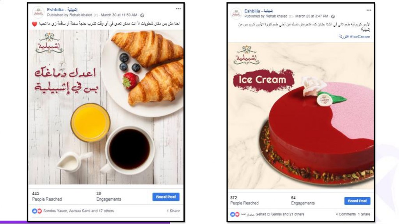
Task: Boost the Ice Cream cake post
Action: click(357, 201)
